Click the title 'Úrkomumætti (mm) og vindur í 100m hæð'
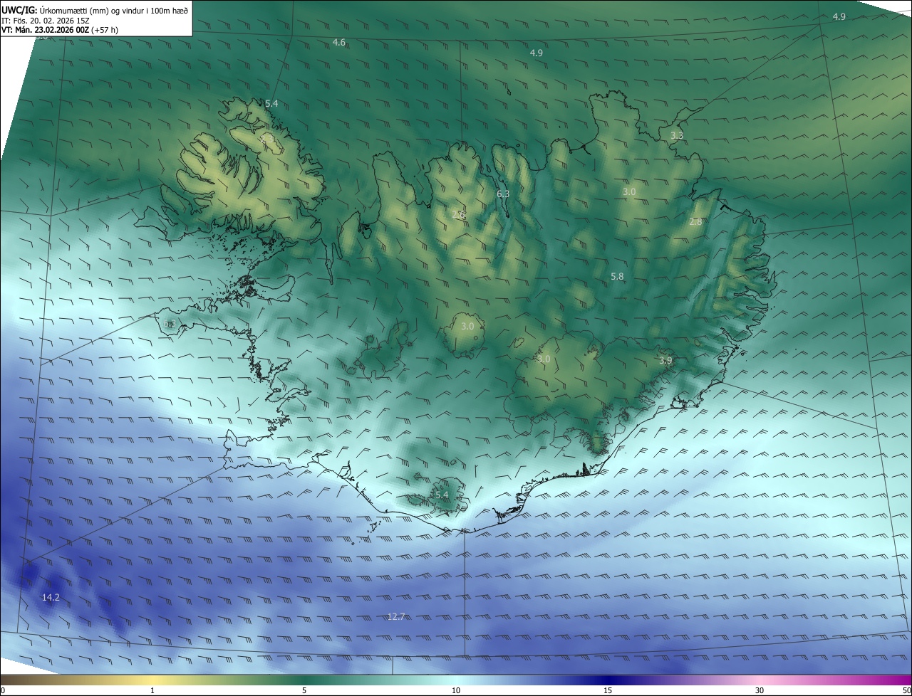 pos(114,11)
